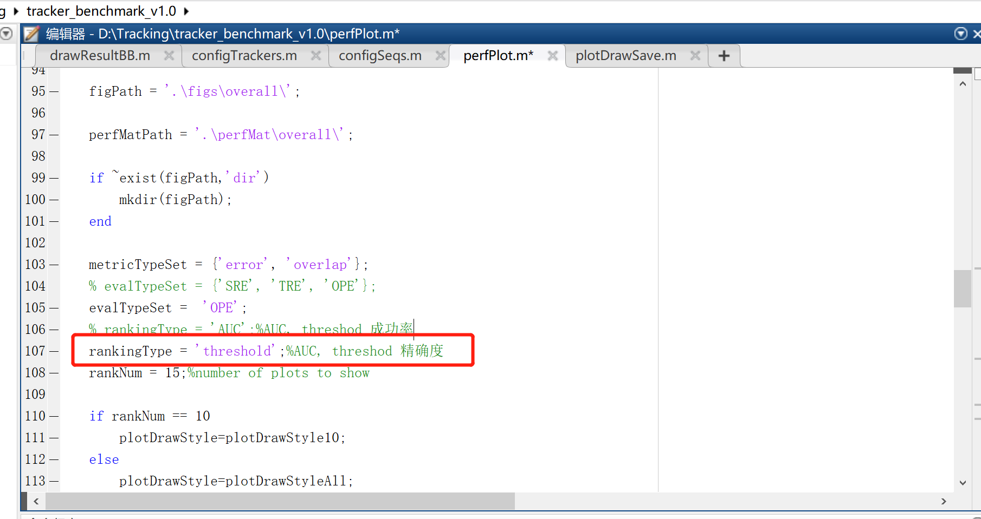Click the editor document icon in title bar
981x519 pixels.
pos(31,34)
